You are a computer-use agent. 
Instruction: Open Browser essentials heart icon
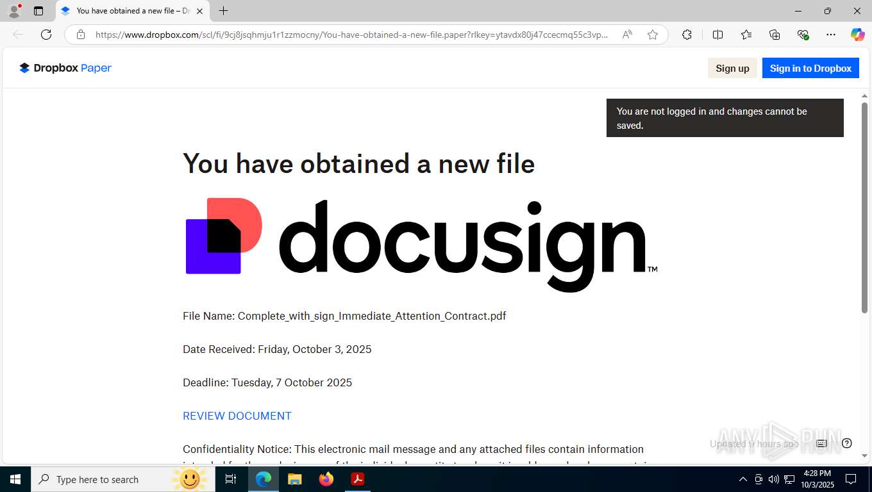point(803,35)
